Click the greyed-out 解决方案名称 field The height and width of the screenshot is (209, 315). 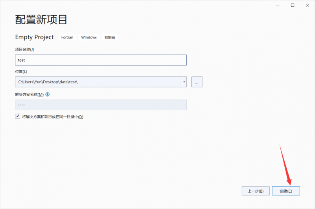click(100, 105)
